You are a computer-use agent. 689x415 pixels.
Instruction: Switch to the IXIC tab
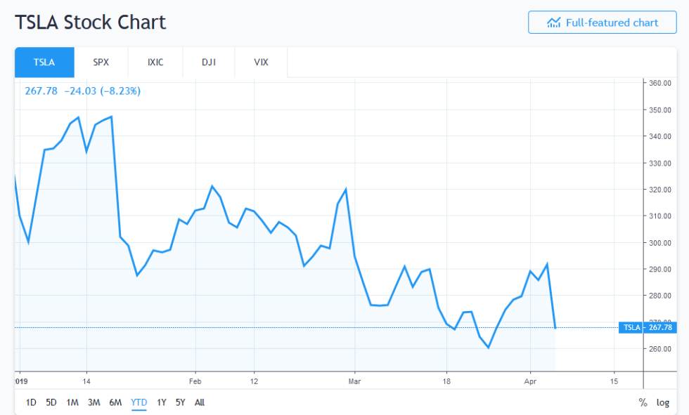155,62
